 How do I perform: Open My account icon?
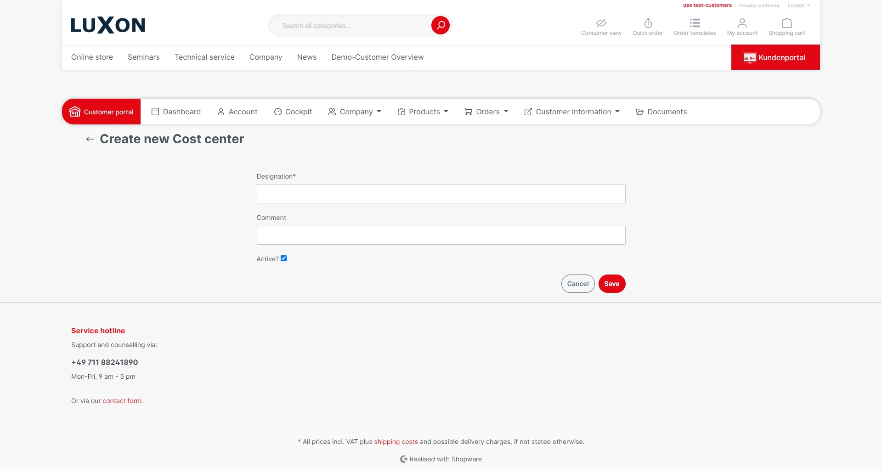(x=742, y=23)
